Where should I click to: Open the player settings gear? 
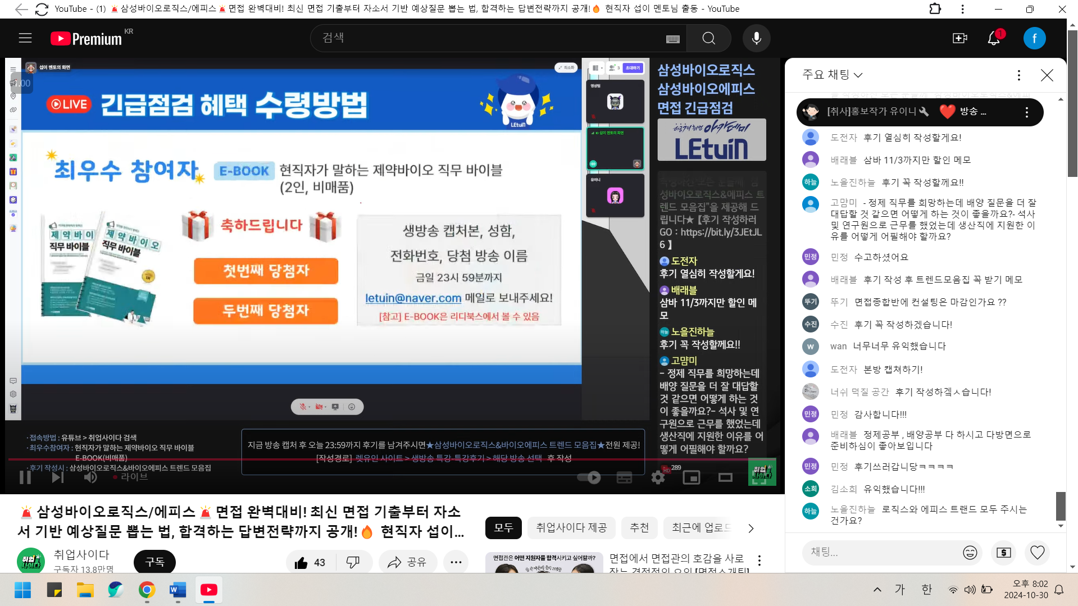(x=658, y=477)
